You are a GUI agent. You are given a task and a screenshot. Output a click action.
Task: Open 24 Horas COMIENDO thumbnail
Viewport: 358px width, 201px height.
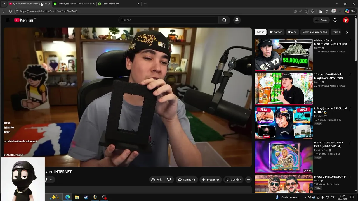(x=284, y=88)
